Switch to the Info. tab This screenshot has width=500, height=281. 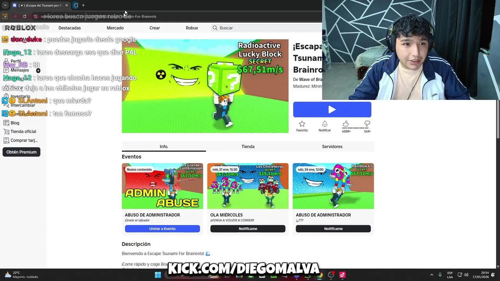pos(164,146)
